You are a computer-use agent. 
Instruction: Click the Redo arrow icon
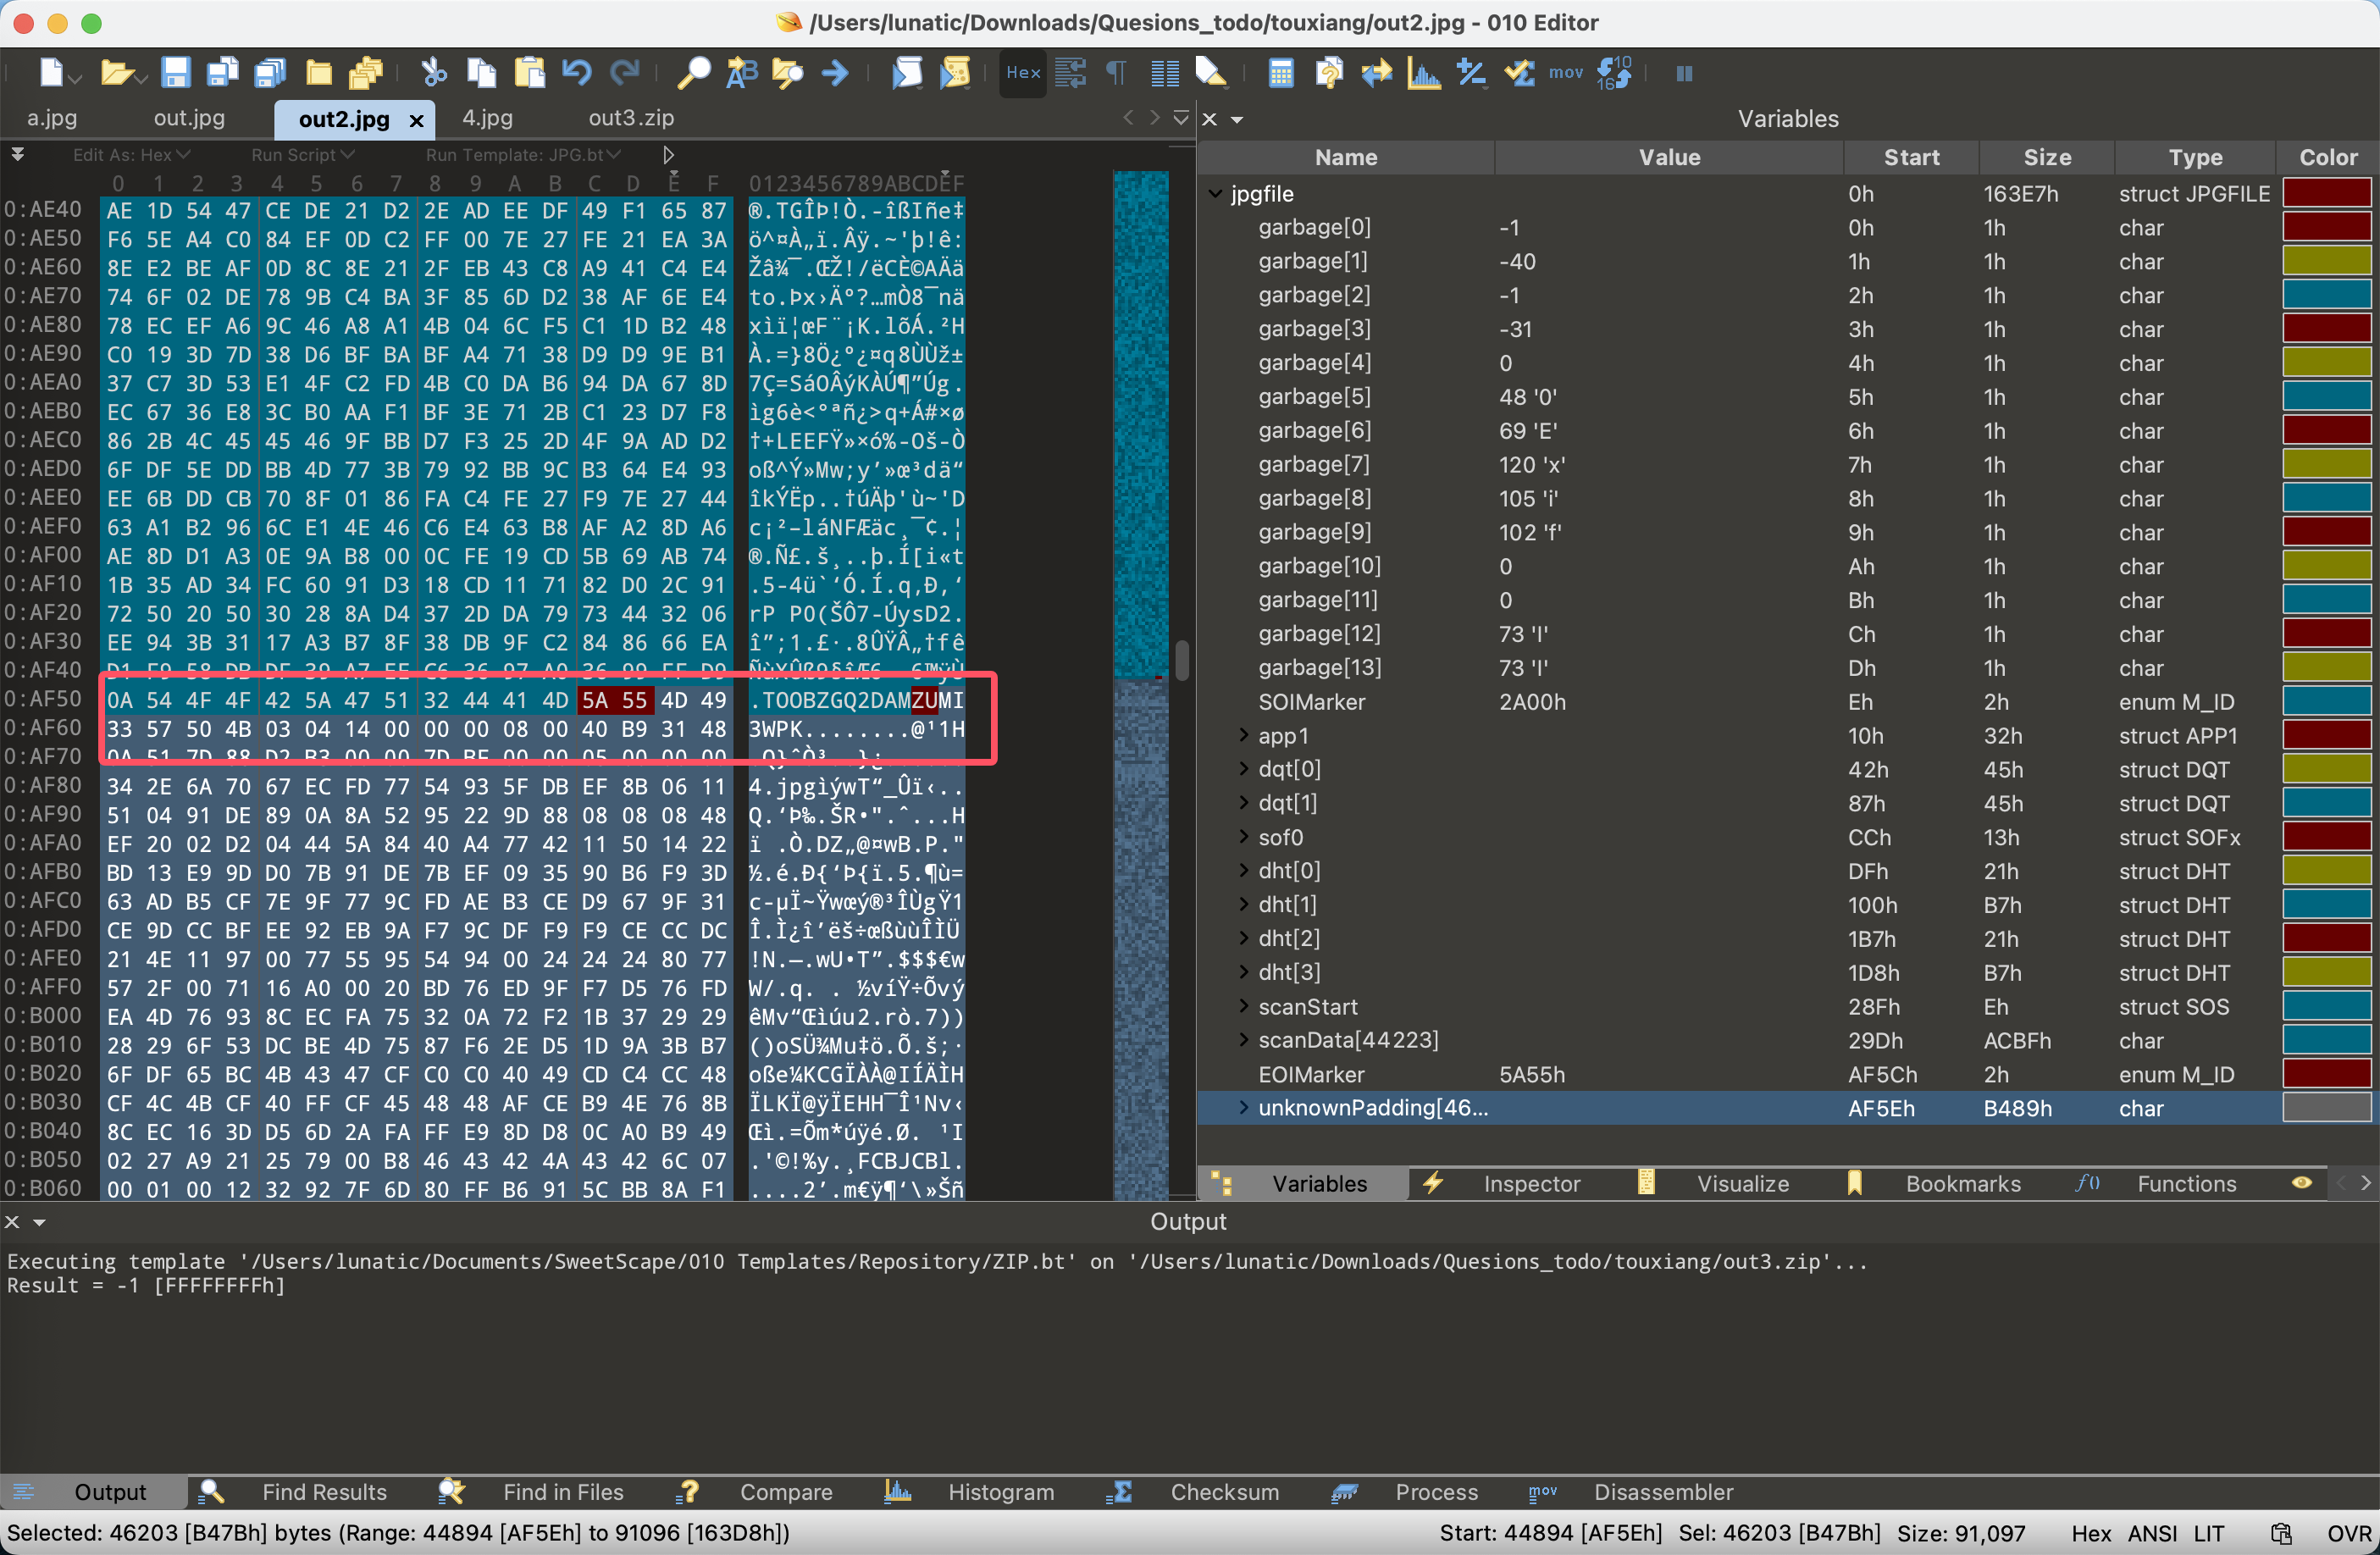[625, 72]
